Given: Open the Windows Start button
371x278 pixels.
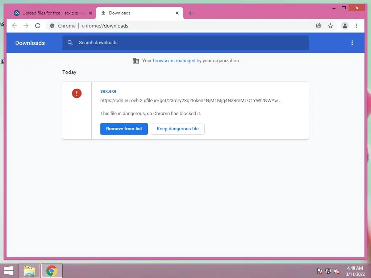Looking at the screenshot, I should coord(9,271).
